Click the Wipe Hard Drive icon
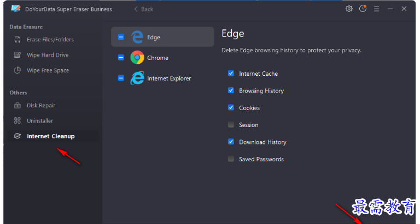Image resolution: width=420 pixels, height=224 pixels. [x=17, y=55]
